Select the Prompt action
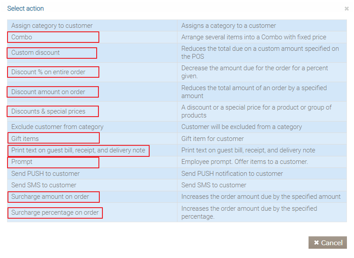 click(22, 162)
